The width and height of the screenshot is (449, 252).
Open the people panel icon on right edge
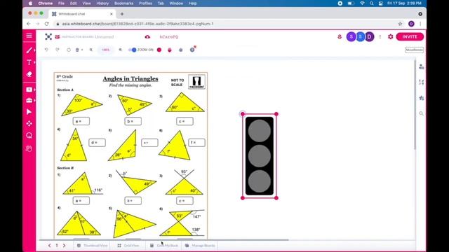pos(421,67)
